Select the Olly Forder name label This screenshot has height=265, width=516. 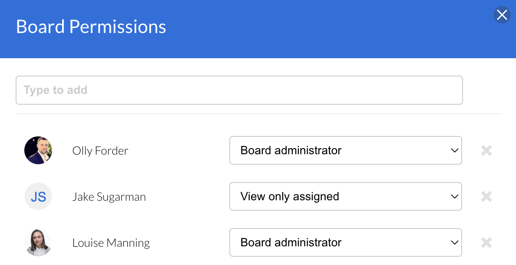100,151
